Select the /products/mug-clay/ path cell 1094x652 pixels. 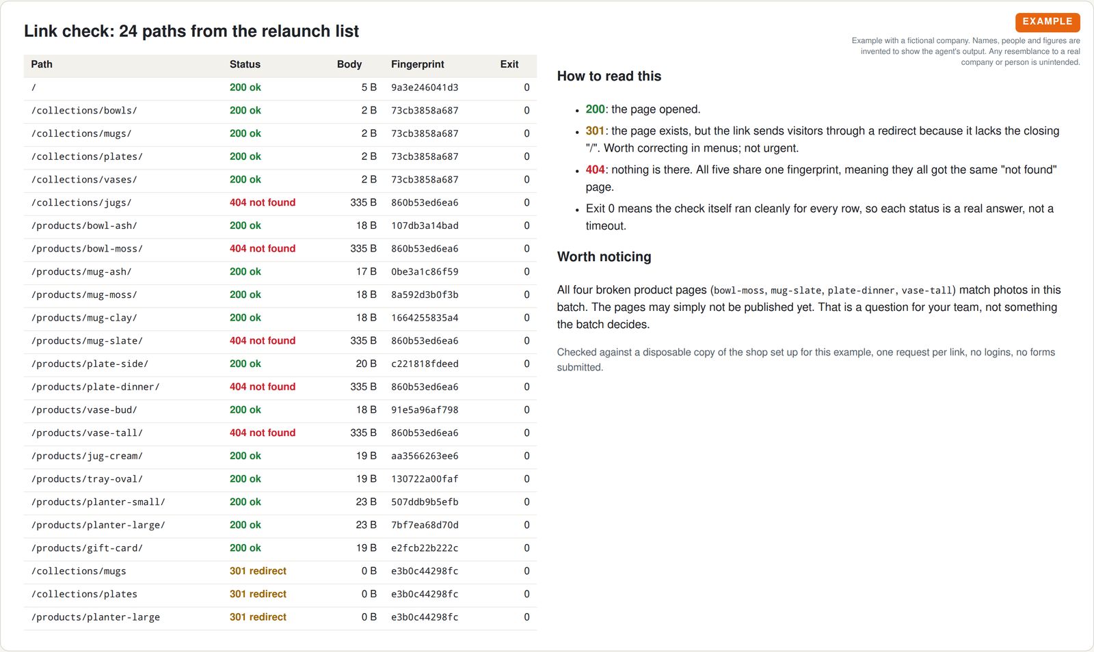(x=84, y=318)
